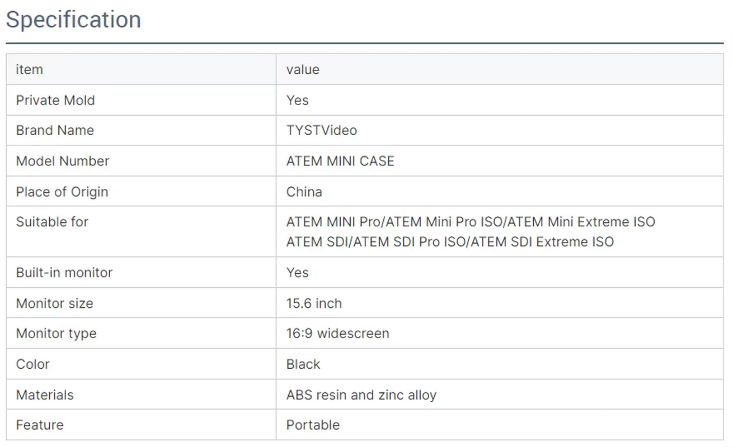Click the "item" column header
Image resolution: width=733 pixels, height=447 pixels.
pyautogui.click(x=30, y=70)
